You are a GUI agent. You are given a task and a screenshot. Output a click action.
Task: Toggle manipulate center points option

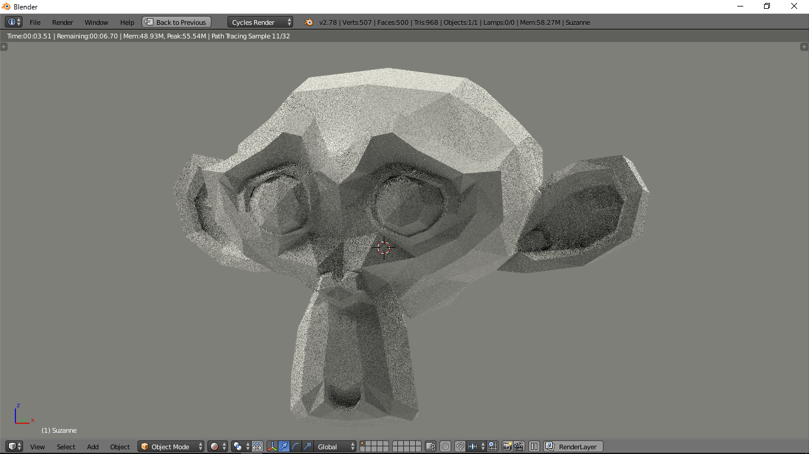tap(257, 446)
